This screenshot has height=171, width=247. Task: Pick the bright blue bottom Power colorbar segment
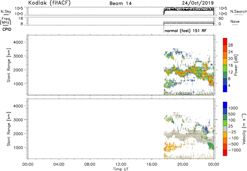tap(225, 89)
